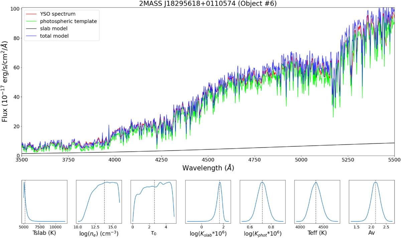Click the Teff (K) subplot label
The height and width of the screenshot is (238, 401).
(317, 233)
